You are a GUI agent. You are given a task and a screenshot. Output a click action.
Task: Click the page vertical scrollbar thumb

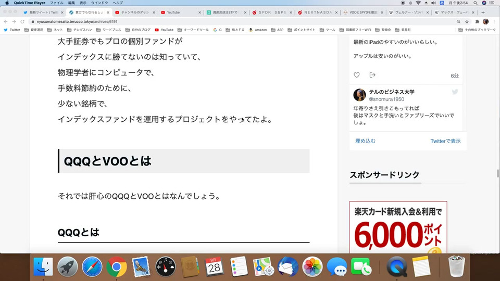(498, 174)
